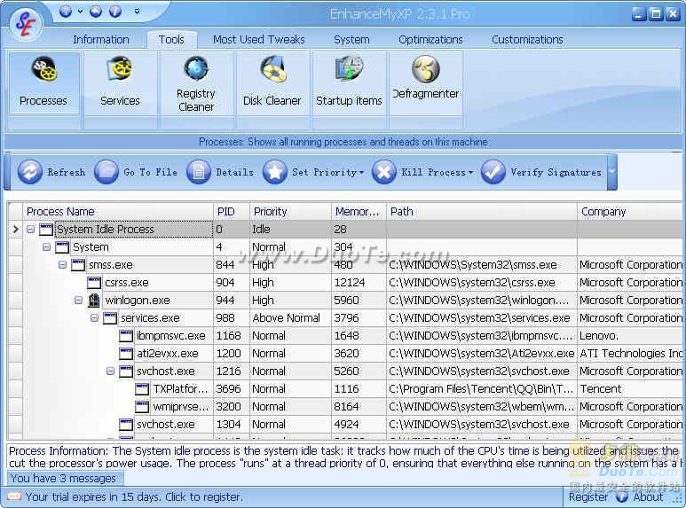The image size is (686, 508).
Task: Open the Services tool
Action: (120, 82)
